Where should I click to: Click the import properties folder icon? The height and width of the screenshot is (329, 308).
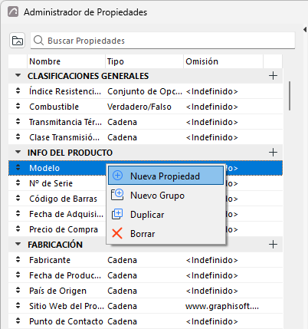[x=18, y=41]
